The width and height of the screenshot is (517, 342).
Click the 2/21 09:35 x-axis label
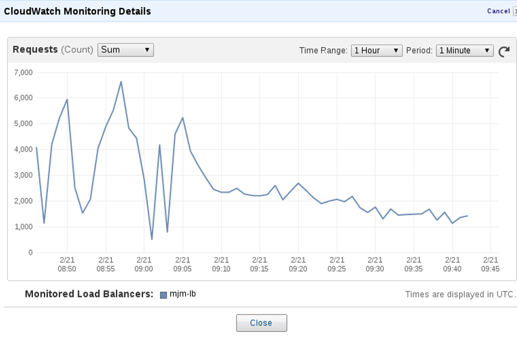[414, 264]
